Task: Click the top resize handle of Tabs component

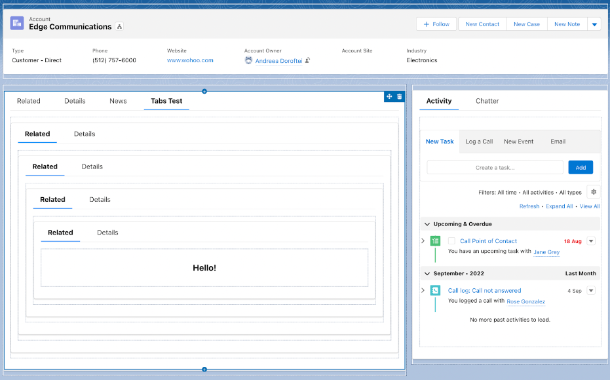Action: [x=204, y=92]
